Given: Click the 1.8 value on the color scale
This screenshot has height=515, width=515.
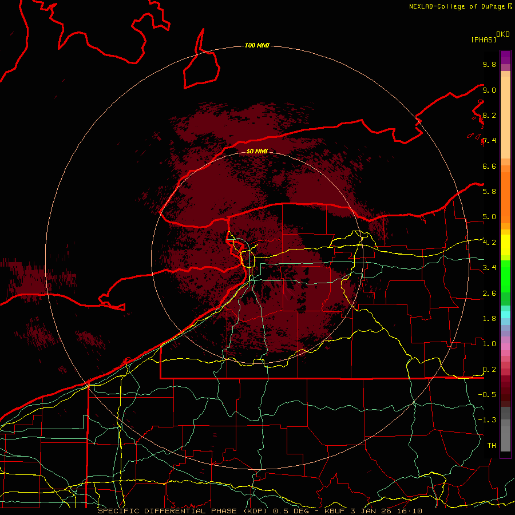Looking at the screenshot, I should [489, 318].
